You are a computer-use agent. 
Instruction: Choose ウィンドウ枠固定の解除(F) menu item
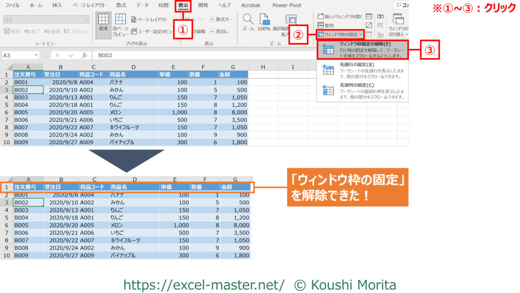click(x=362, y=49)
